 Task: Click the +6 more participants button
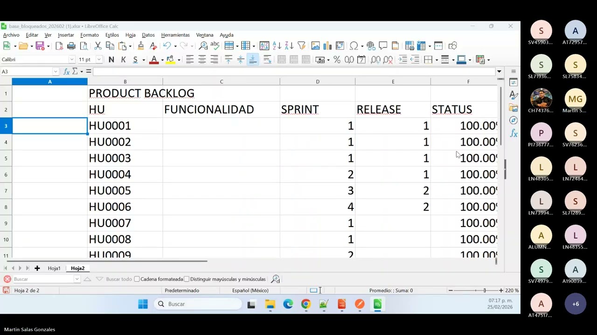pyautogui.click(x=576, y=304)
